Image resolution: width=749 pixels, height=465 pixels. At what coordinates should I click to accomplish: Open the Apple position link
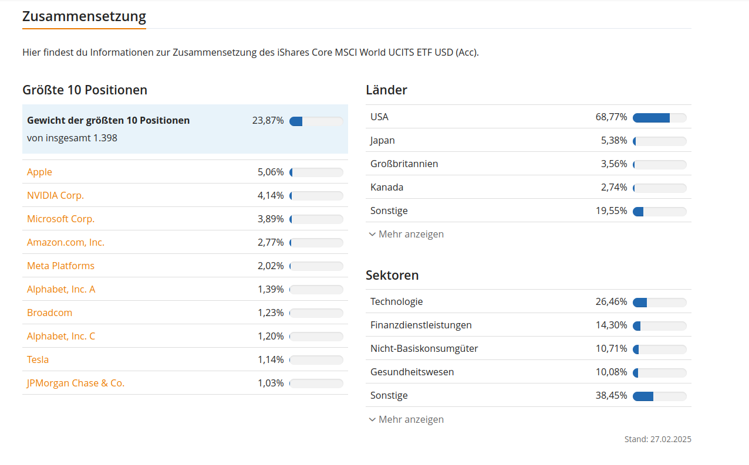coord(39,172)
